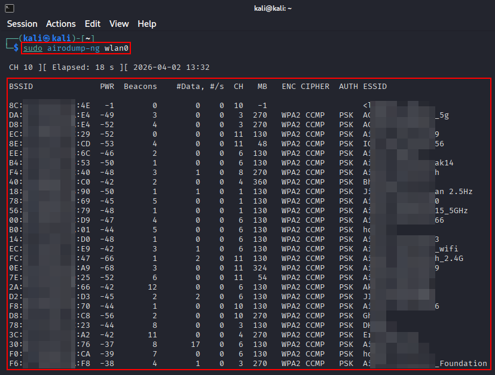Image resolution: width=495 pixels, height=375 pixels.
Task: Click the PWR column header
Action: (107, 87)
